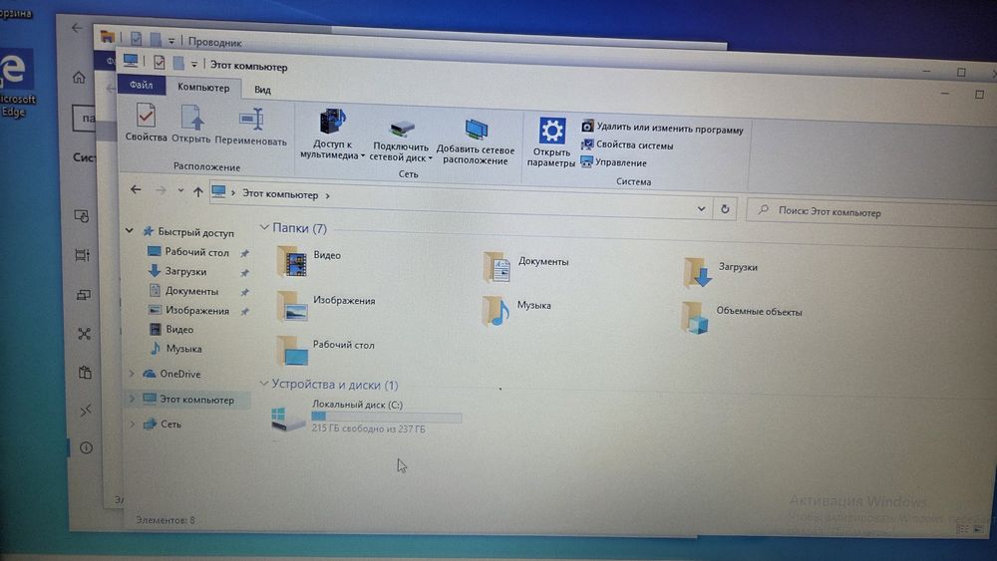Open settings via Открыть параметры
Image resolution: width=997 pixels, height=561 pixels.
[551, 142]
